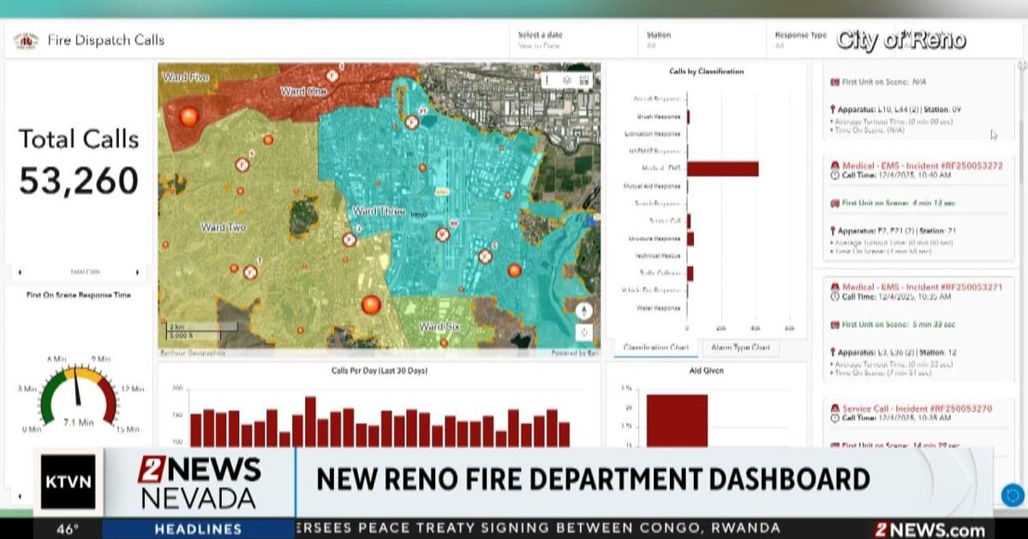The image size is (1028, 539).
Task: Click the Ward Two map label
Action: click(223, 228)
